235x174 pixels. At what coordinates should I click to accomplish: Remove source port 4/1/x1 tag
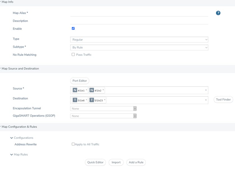[86, 90]
